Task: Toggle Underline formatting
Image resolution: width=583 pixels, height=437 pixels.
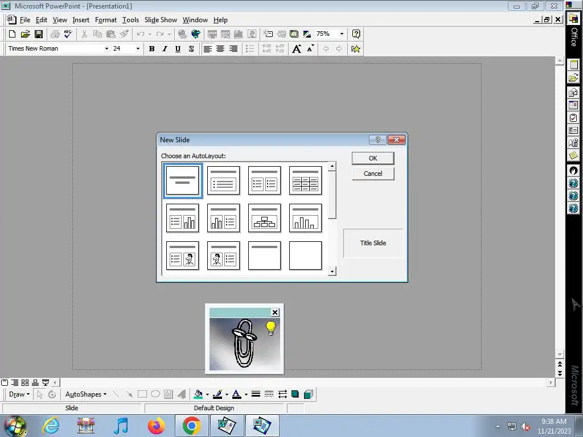Action: 178,49
